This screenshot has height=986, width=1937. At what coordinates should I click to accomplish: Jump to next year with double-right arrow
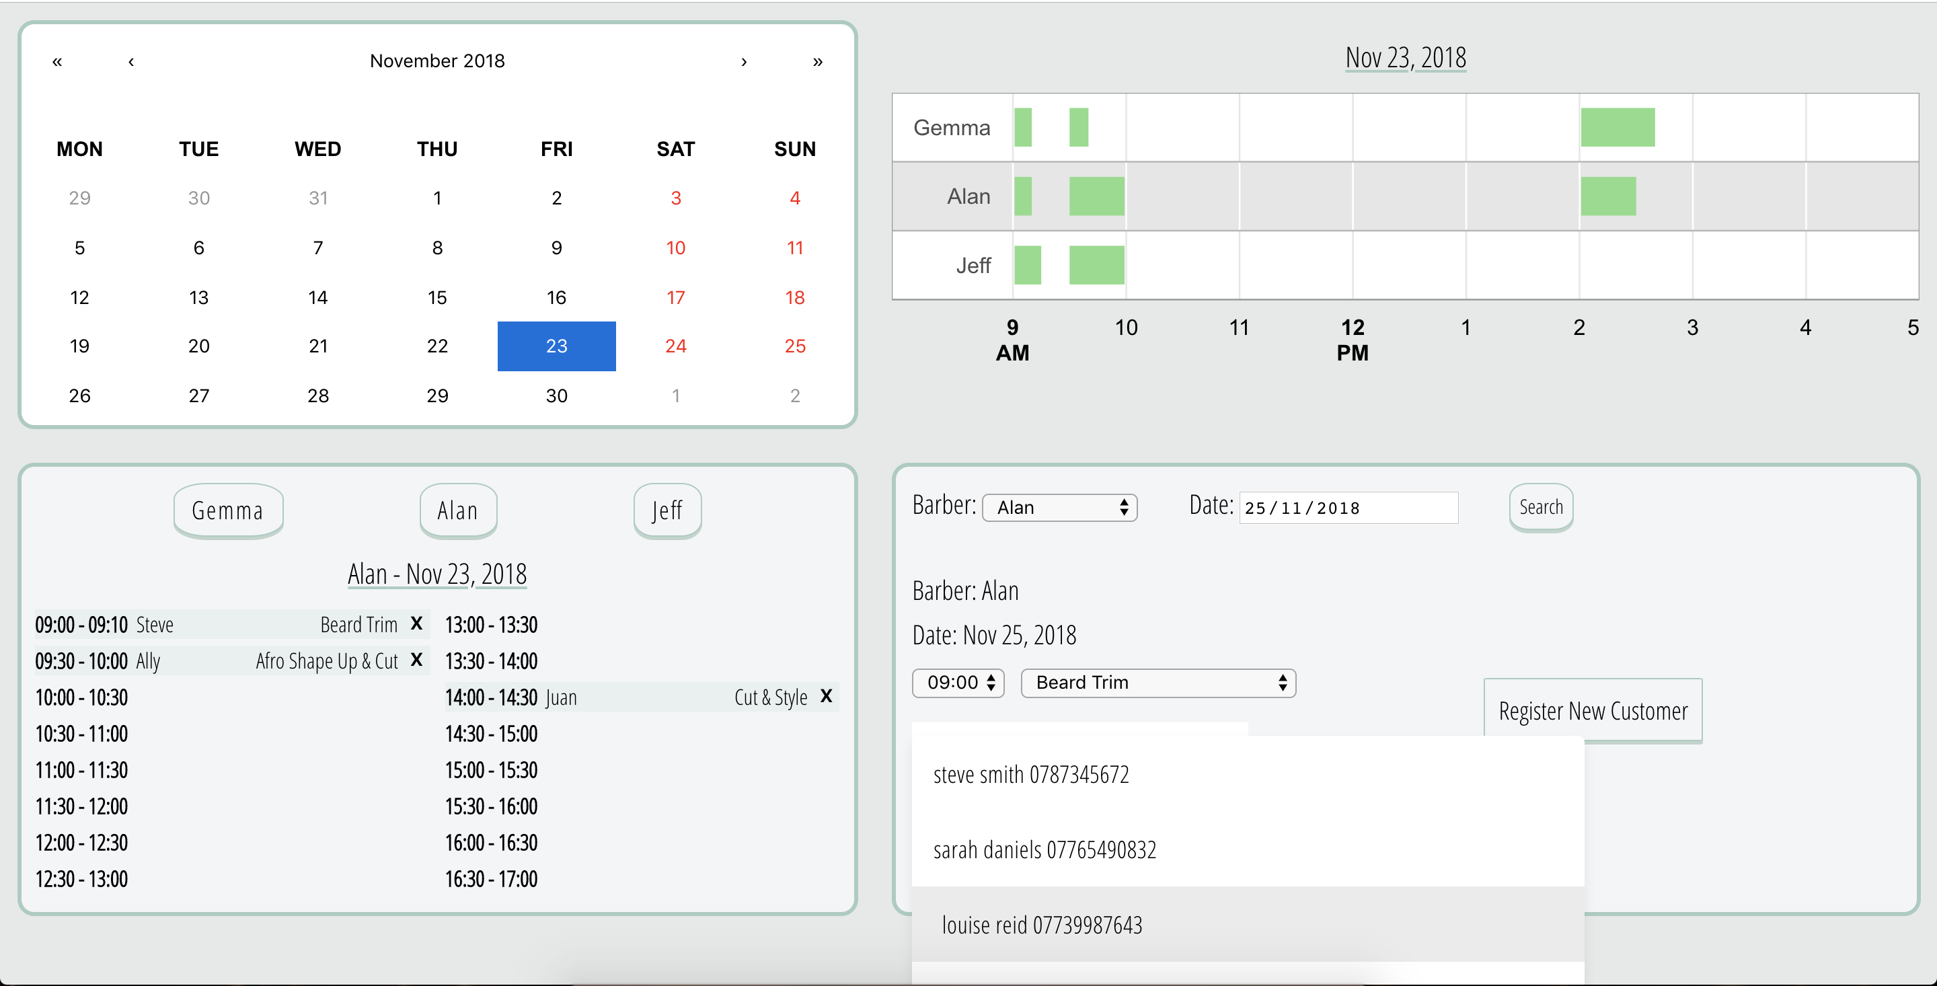click(817, 62)
